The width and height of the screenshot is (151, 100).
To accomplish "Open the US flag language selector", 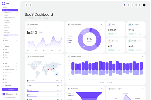I will 125,5.
